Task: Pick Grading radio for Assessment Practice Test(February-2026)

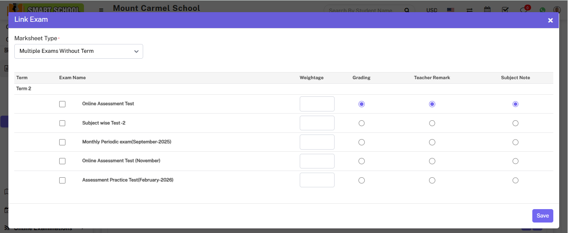Action: 361,180
